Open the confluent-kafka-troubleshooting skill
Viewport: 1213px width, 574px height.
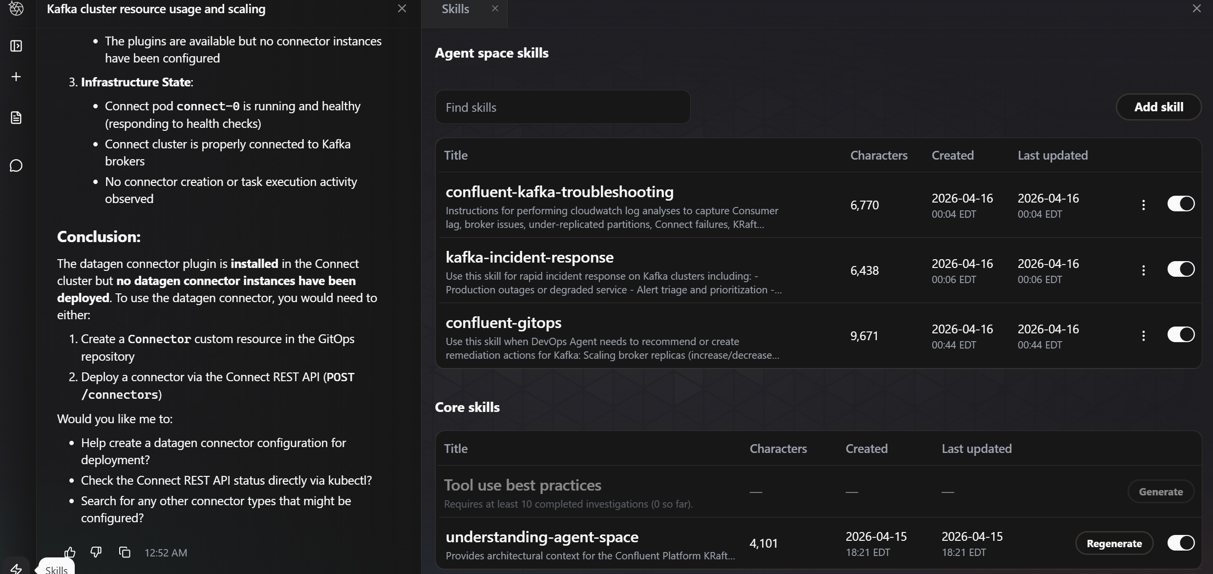(x=559, y=192)
